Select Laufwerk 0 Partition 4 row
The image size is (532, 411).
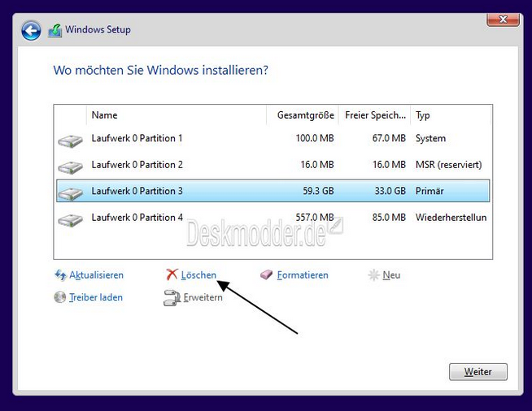tap(273, 218)
